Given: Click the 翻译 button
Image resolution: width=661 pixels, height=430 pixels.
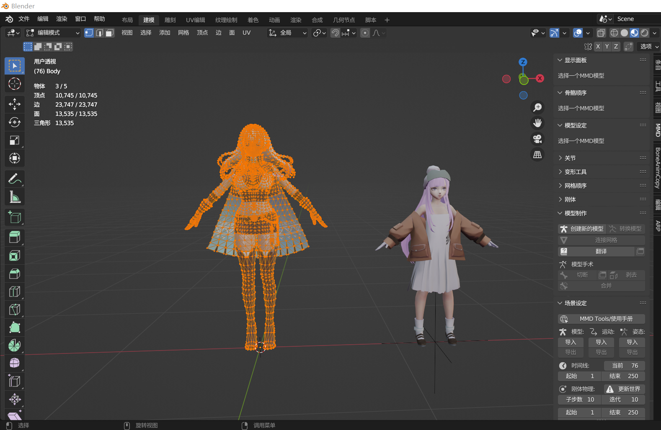Looking at the screenshot, I should click(x=596, y=251).
